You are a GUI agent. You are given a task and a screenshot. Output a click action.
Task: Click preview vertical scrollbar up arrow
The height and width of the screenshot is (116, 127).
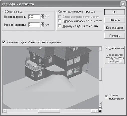(x=100, y=49)
